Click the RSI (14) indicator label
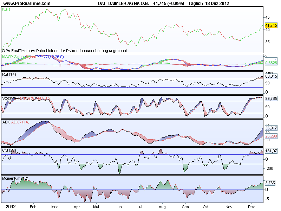Image resolution: width=281 pixels, height=211 pixels. coord(9,74)
